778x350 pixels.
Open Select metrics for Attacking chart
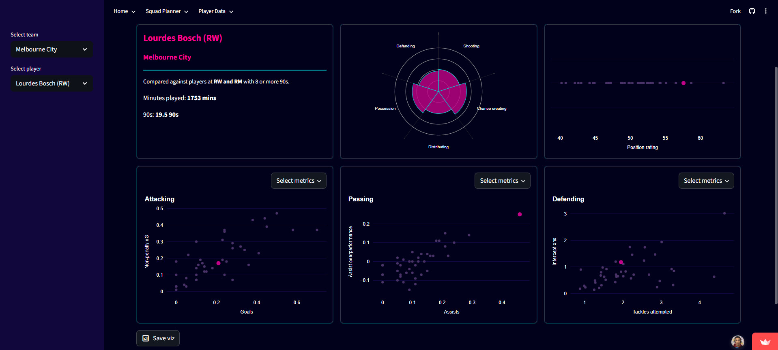coord(299,181)
